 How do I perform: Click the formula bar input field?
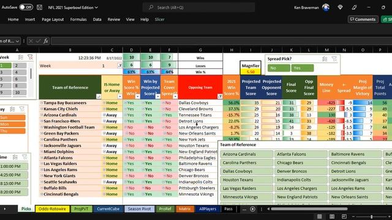click(221, 41)
